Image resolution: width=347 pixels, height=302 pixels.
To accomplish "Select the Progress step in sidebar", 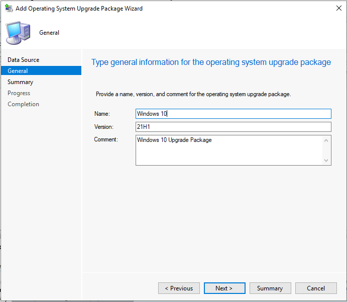I will tap(19, 93).
